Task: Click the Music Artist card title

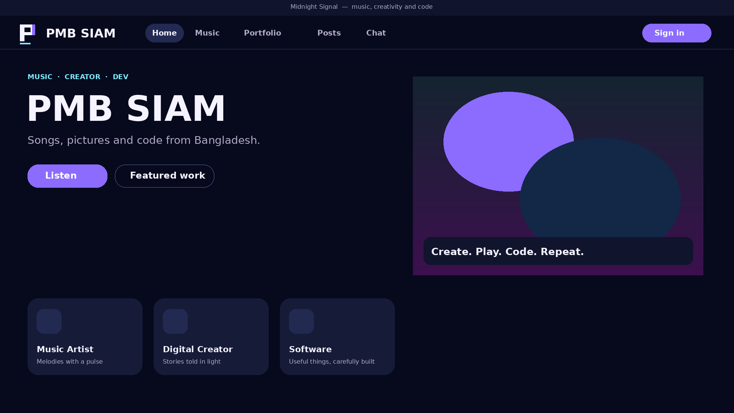Action: [x=65, y=349]
